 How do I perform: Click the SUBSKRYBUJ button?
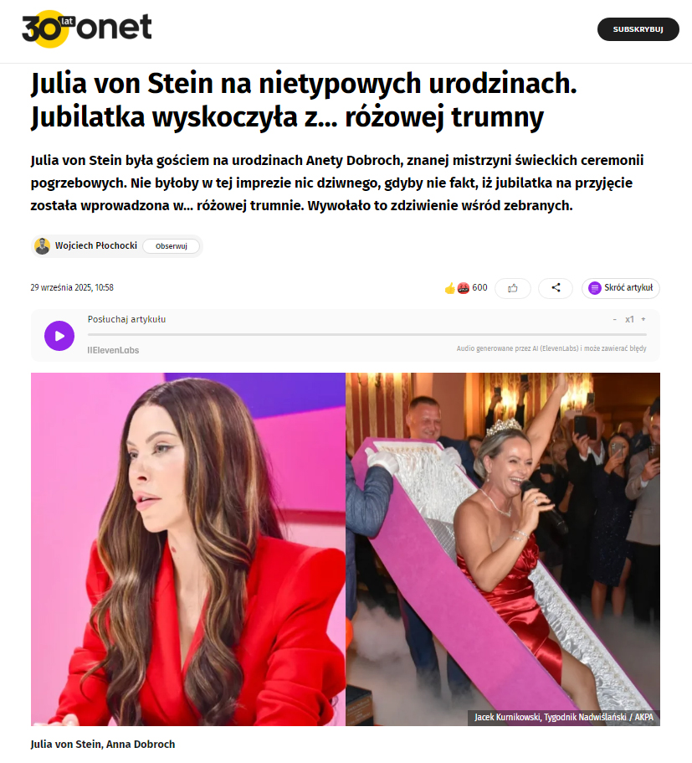(638, 29)
